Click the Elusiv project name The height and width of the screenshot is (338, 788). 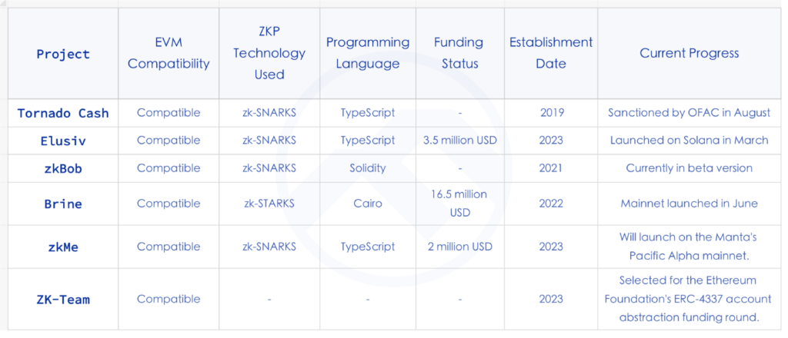coord(63,141)
